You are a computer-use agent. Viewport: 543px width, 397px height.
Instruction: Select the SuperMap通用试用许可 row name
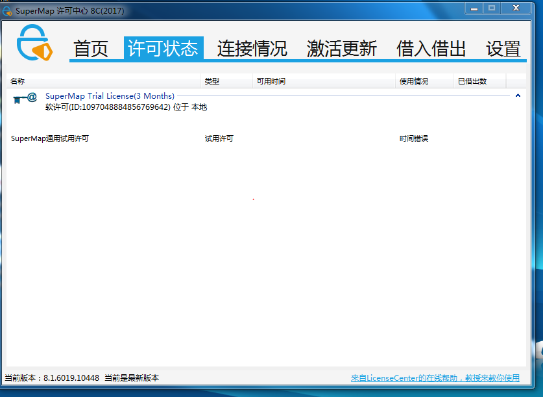point(50,138)
